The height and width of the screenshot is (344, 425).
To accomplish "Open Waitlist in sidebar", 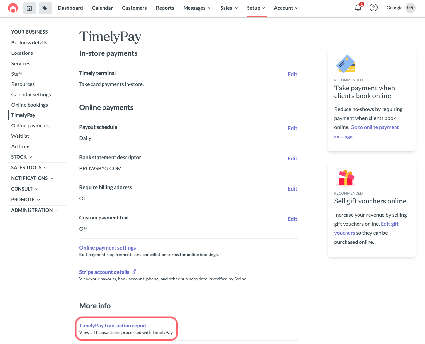I will [20, 136].
